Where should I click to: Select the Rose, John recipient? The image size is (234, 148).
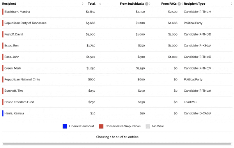tap(12, 57)
